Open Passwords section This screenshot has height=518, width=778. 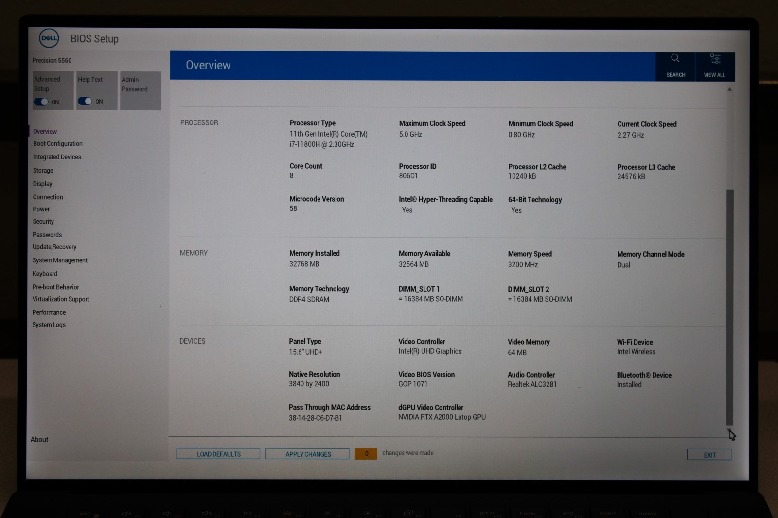pos(47,235)
